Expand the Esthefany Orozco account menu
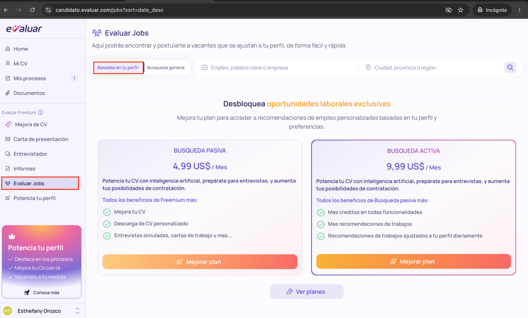The width and height of the screenshot is (528, 318). (77, 311)
